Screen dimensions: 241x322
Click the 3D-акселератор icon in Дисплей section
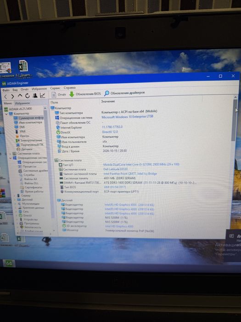[64, 226]
